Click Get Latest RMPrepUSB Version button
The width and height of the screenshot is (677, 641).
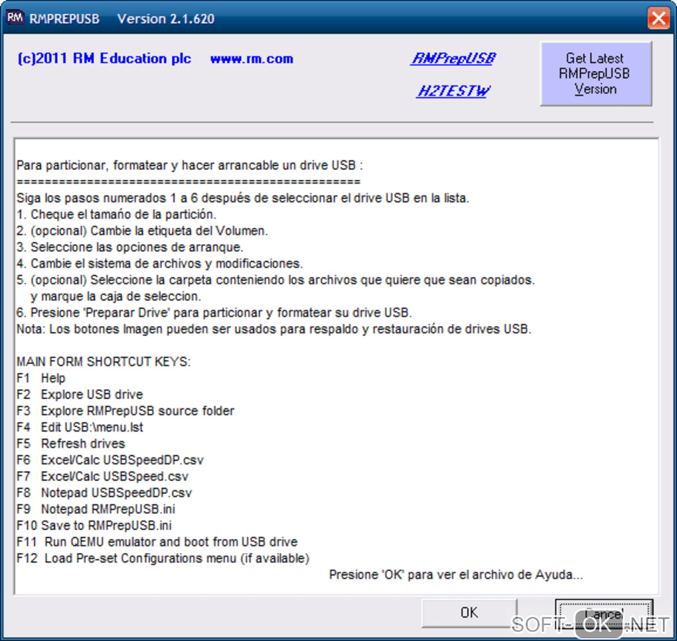(x=596, y=74)
